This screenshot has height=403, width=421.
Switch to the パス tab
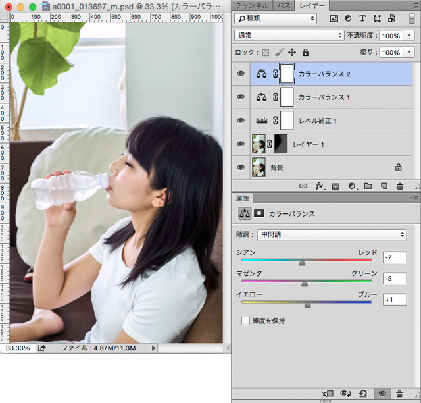tap(284, 5)
